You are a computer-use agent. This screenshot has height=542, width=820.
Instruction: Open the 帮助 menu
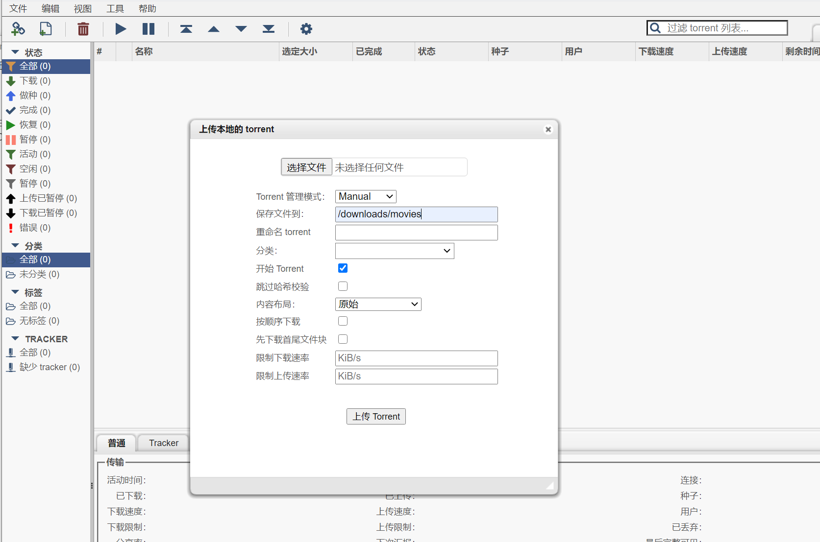pyautogui.click(x=148, y=8)
